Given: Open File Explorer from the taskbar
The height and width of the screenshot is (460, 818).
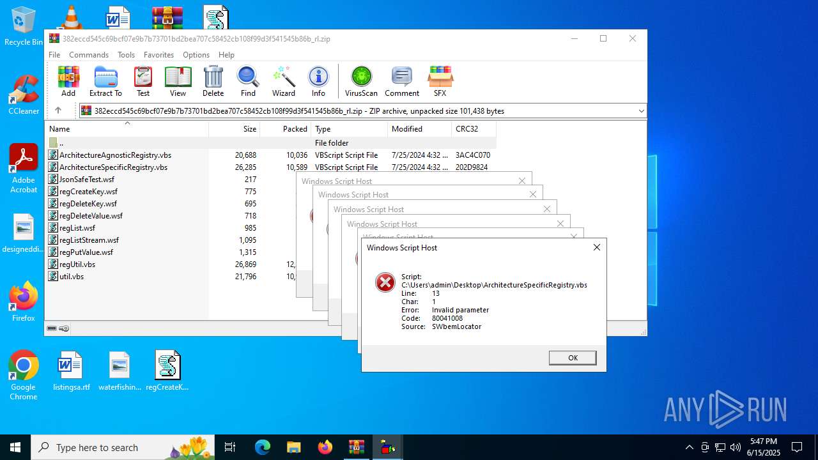Looking at the screenshot, I should [293, 447].
